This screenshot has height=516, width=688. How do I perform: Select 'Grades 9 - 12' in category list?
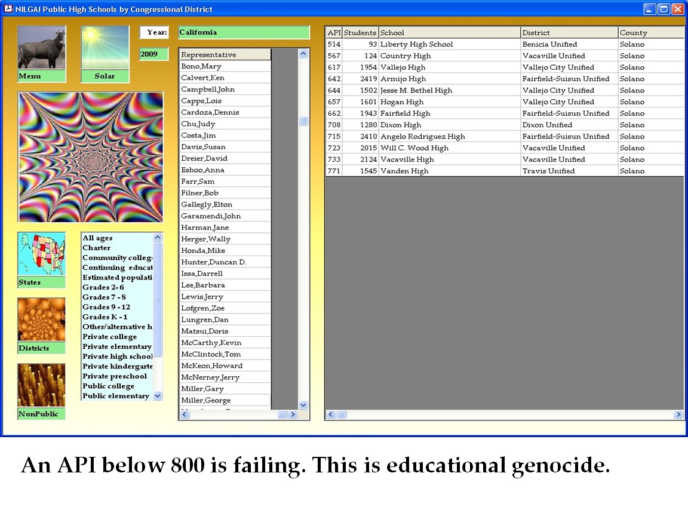point(106,307)
